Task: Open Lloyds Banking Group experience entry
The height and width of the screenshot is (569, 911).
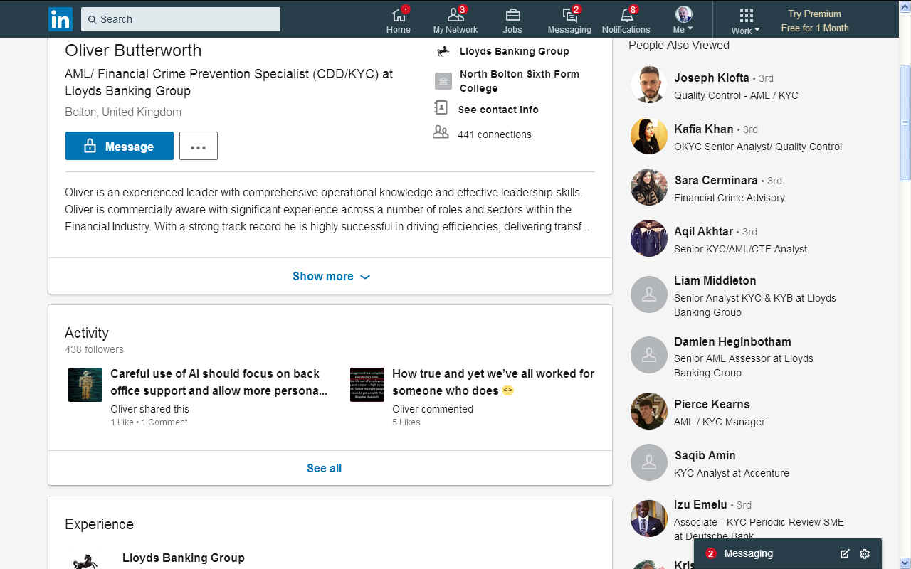Action: (184, 558)
